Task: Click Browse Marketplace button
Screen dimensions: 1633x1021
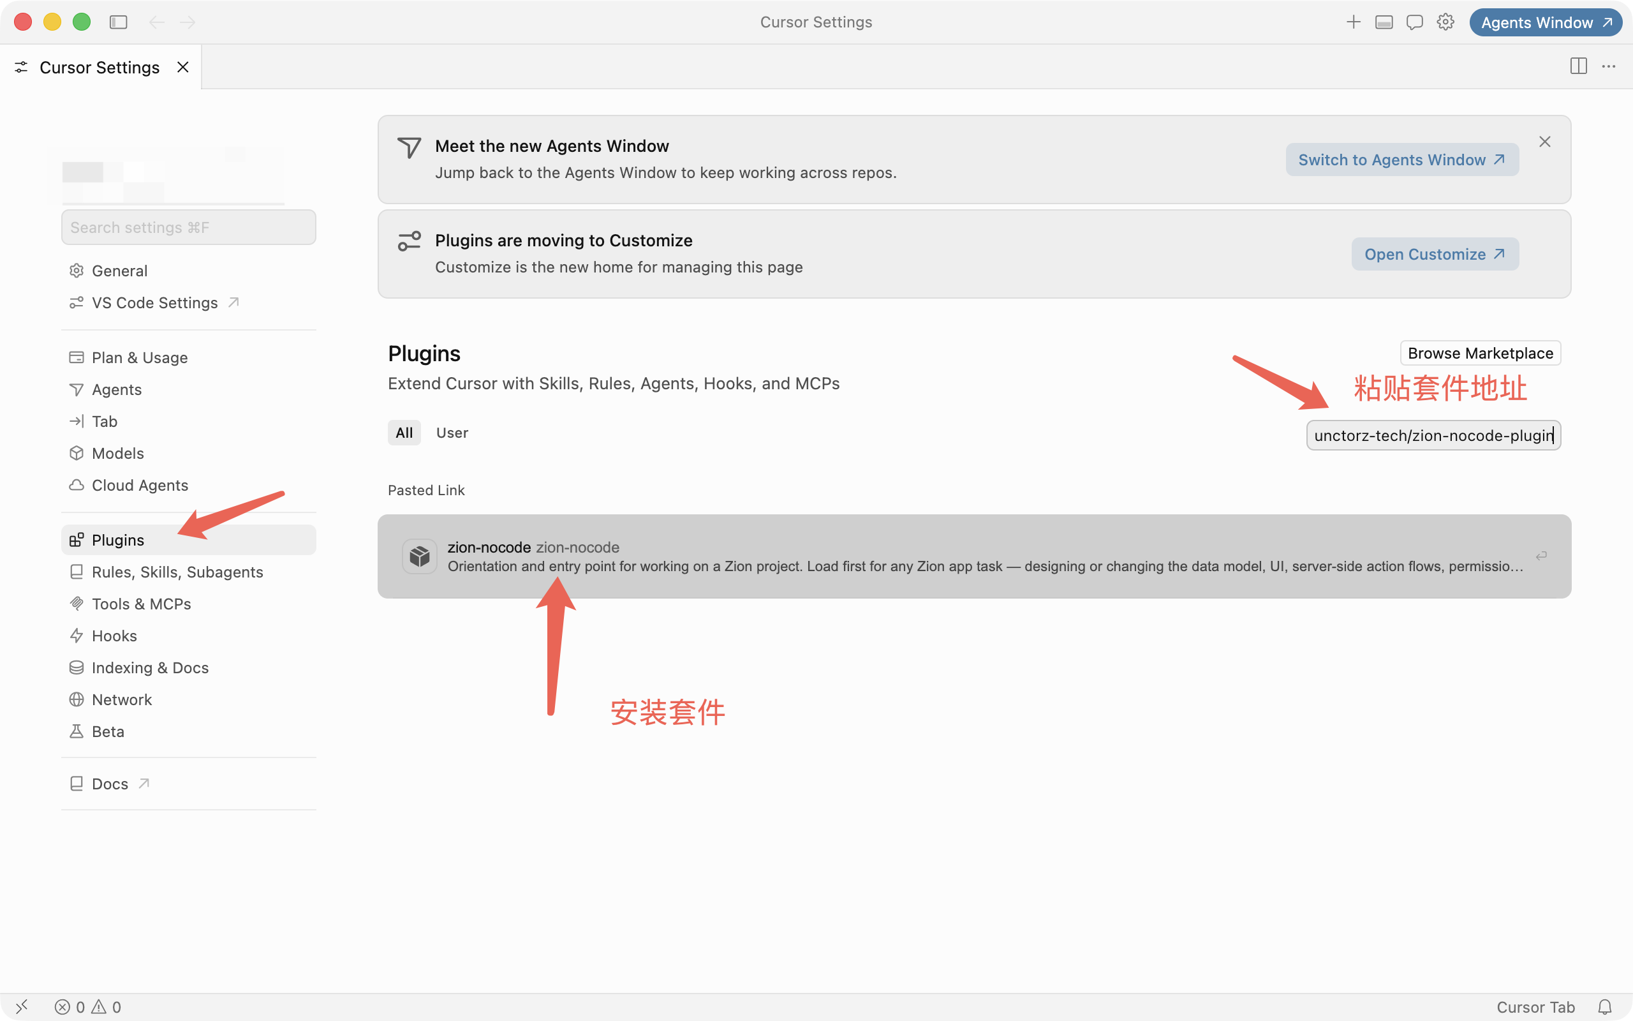Action: [1481, 353]
